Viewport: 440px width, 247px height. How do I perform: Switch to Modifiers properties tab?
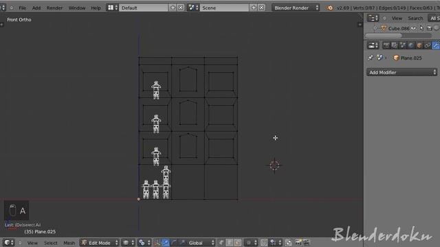[x=436, y=45]
